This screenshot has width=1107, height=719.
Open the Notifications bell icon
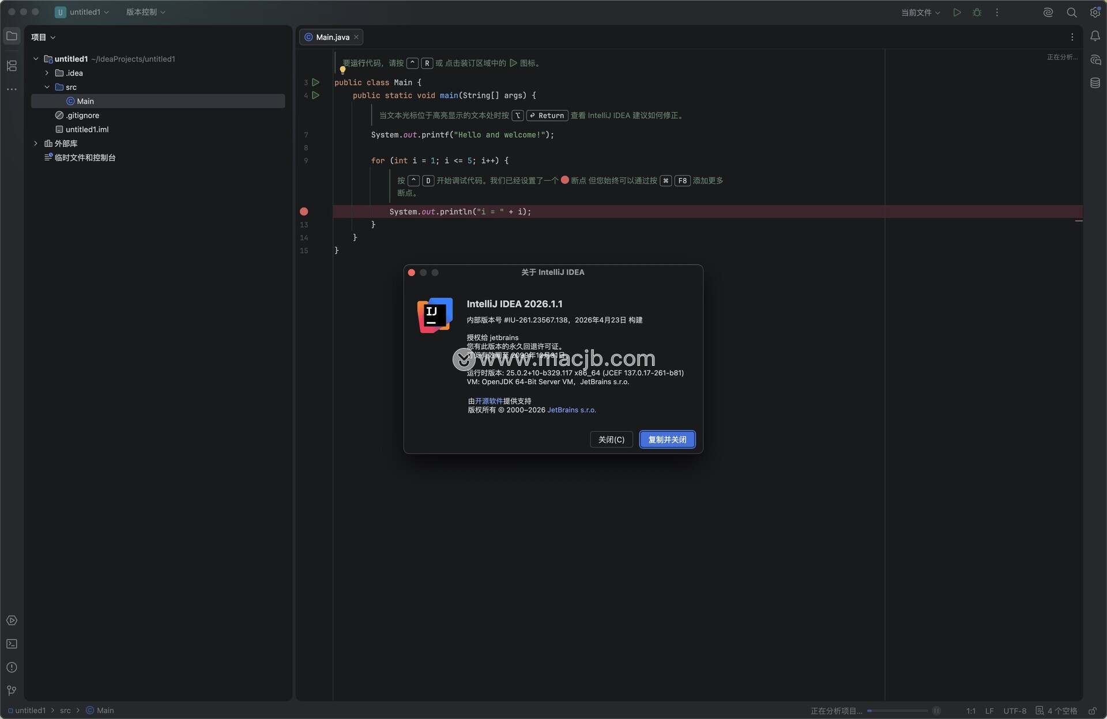point(1095,36)
